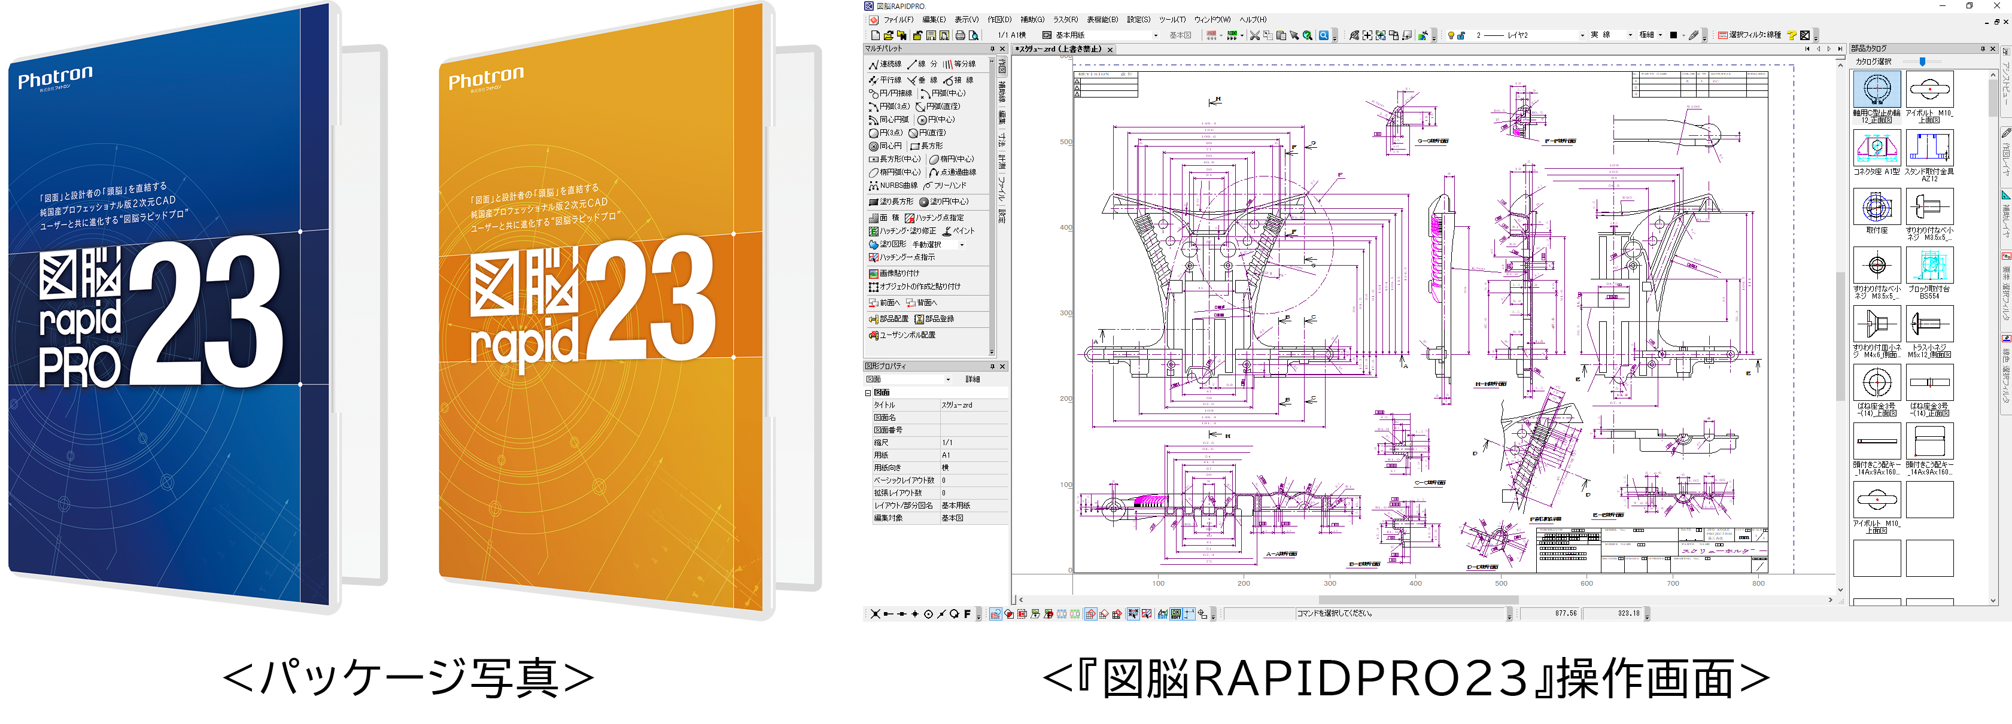Screen dimensions: 2012x724
Task: Select the 連続線 polyline tool
Action: pos(885,65)
